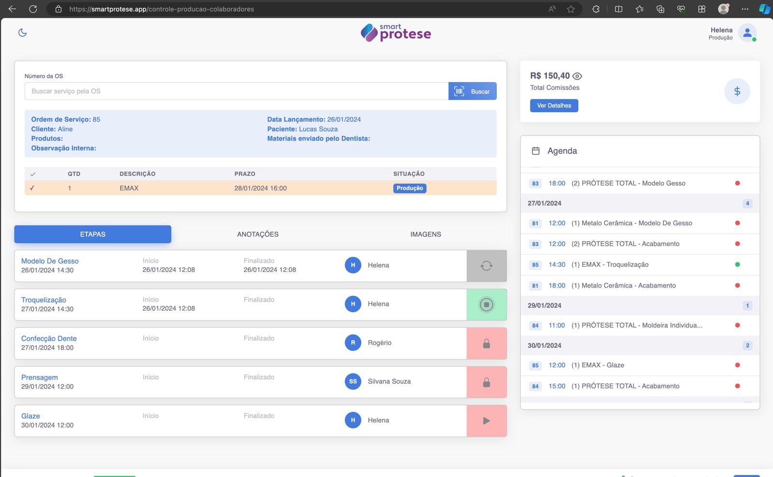The image size is (773, 477).
Task: Click the Prensagem lock button
Action: point(487,382)
